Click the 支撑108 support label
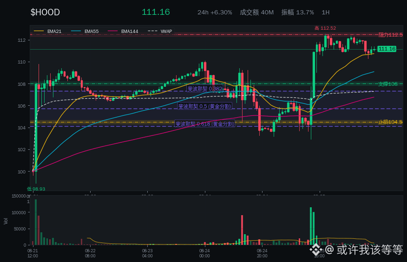This screenshot has height=262, width=407. (388, 84)
